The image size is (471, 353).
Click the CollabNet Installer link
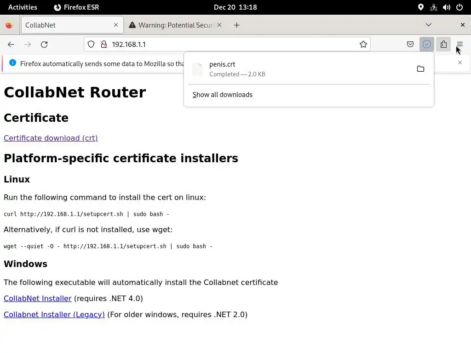(x=38, y=299)
